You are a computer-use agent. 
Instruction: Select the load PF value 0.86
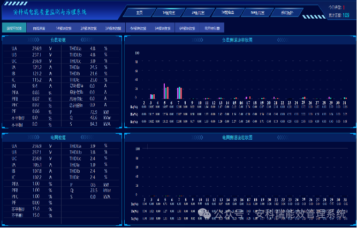(x=36, y=111)
